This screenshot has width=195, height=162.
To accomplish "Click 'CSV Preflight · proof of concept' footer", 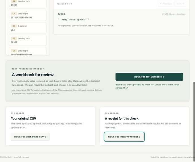I will click(x=14, y=157).
